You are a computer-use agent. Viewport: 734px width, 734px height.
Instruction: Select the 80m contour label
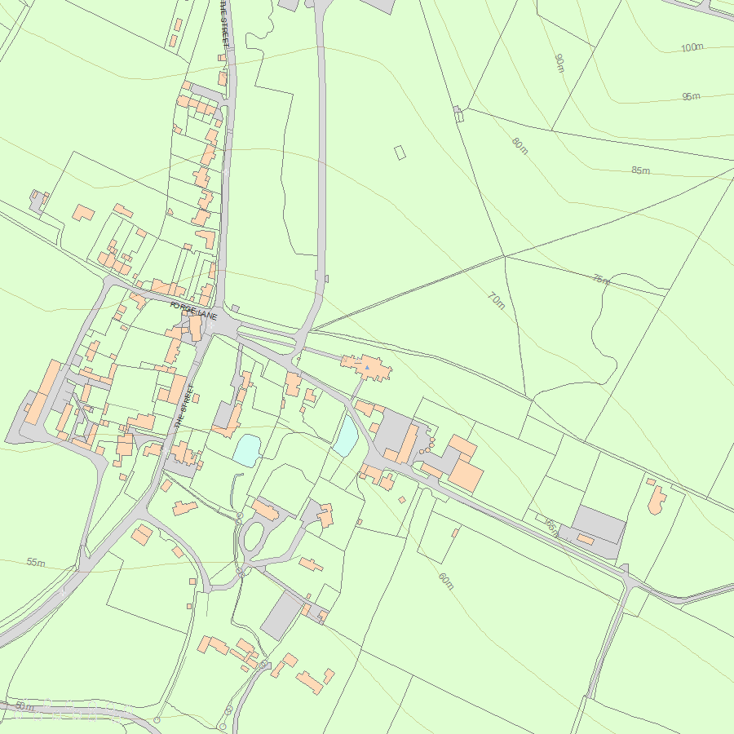[520, 146]
